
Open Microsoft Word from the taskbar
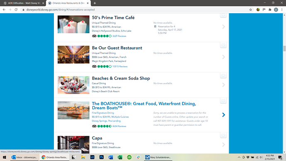point(111,157)
